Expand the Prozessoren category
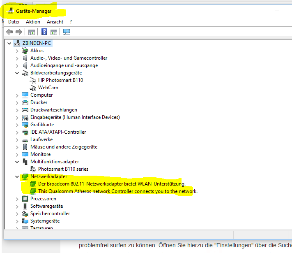This screenshot has width=292, height=253. pos(17,199)
